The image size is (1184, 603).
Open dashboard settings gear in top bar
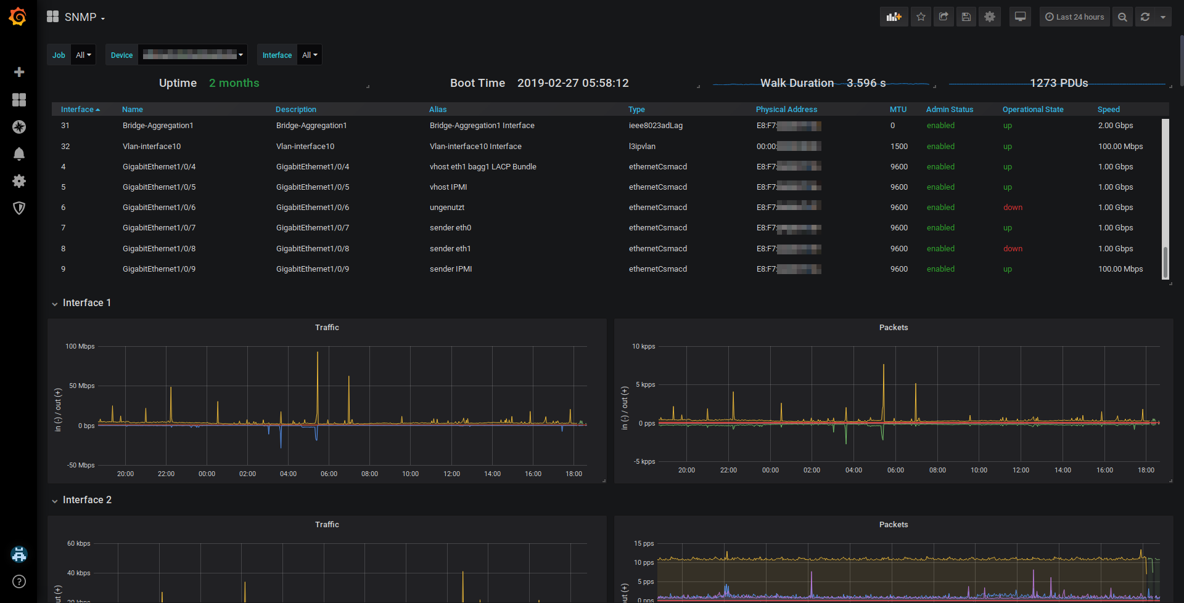pyautogui.click(x=990, y=17)
